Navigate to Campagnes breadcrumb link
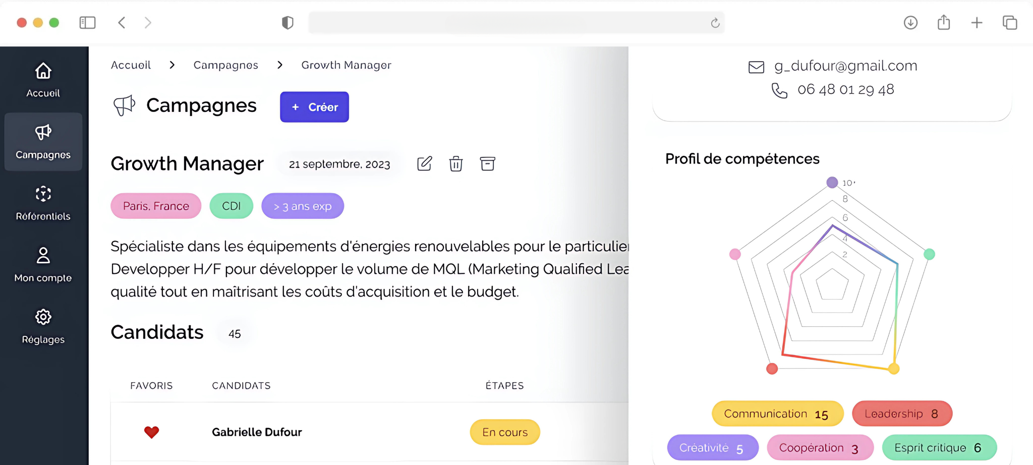This screenshot has height=465, width=1033. [x=226, y=65]
